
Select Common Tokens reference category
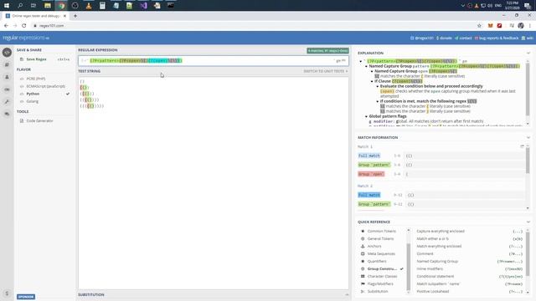pos(382,231)
